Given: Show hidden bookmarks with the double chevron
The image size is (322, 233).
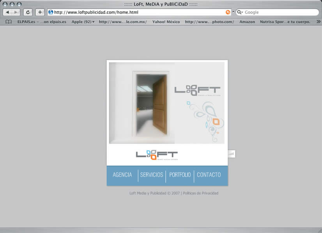Looking at the screenshot, I should (318, 22).
